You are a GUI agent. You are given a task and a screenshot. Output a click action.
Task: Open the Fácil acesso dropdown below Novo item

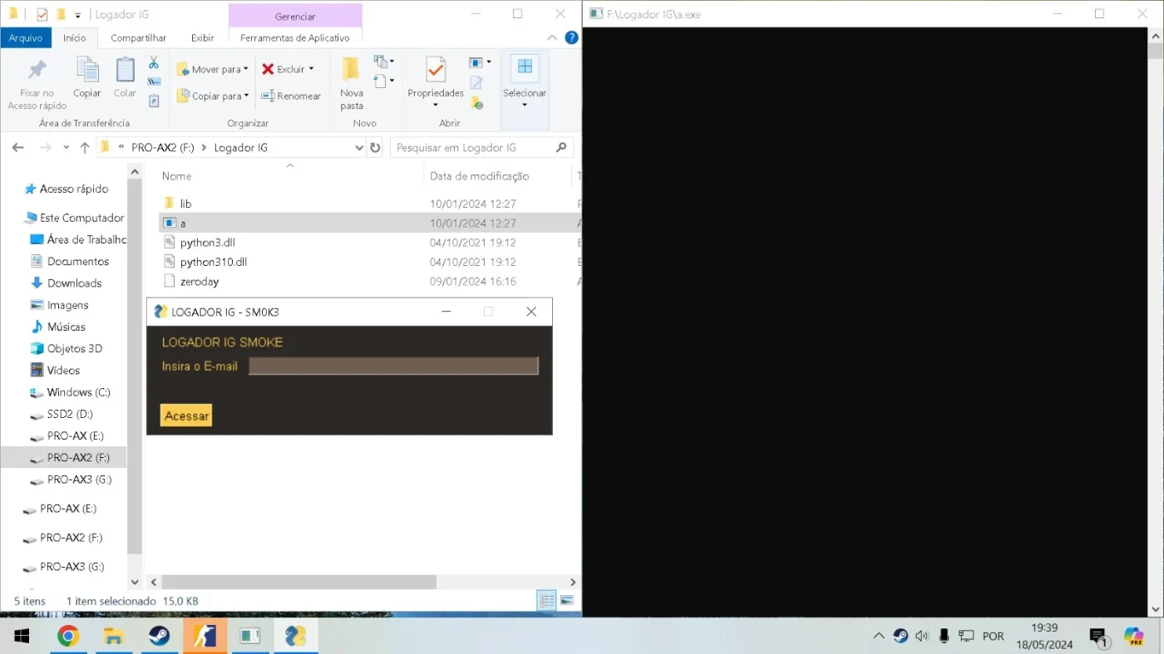click(x=384, y=81)
